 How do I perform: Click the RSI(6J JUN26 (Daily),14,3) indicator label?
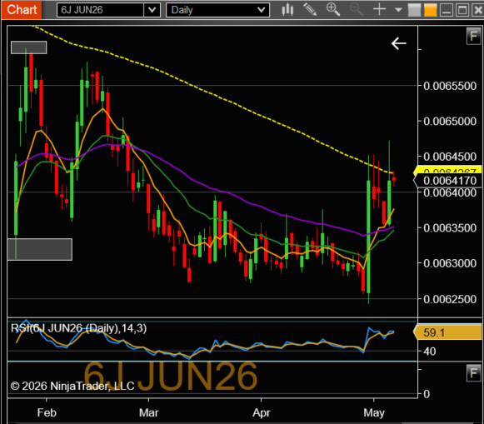[78, 328]
